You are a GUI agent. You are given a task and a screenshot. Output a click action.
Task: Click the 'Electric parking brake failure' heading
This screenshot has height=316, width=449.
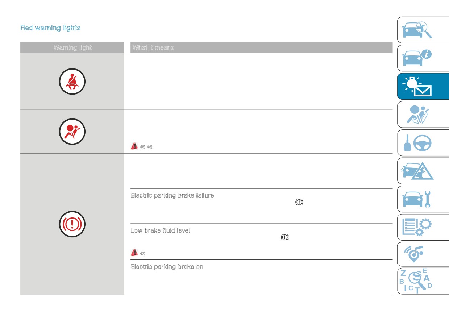click(172, 195)
